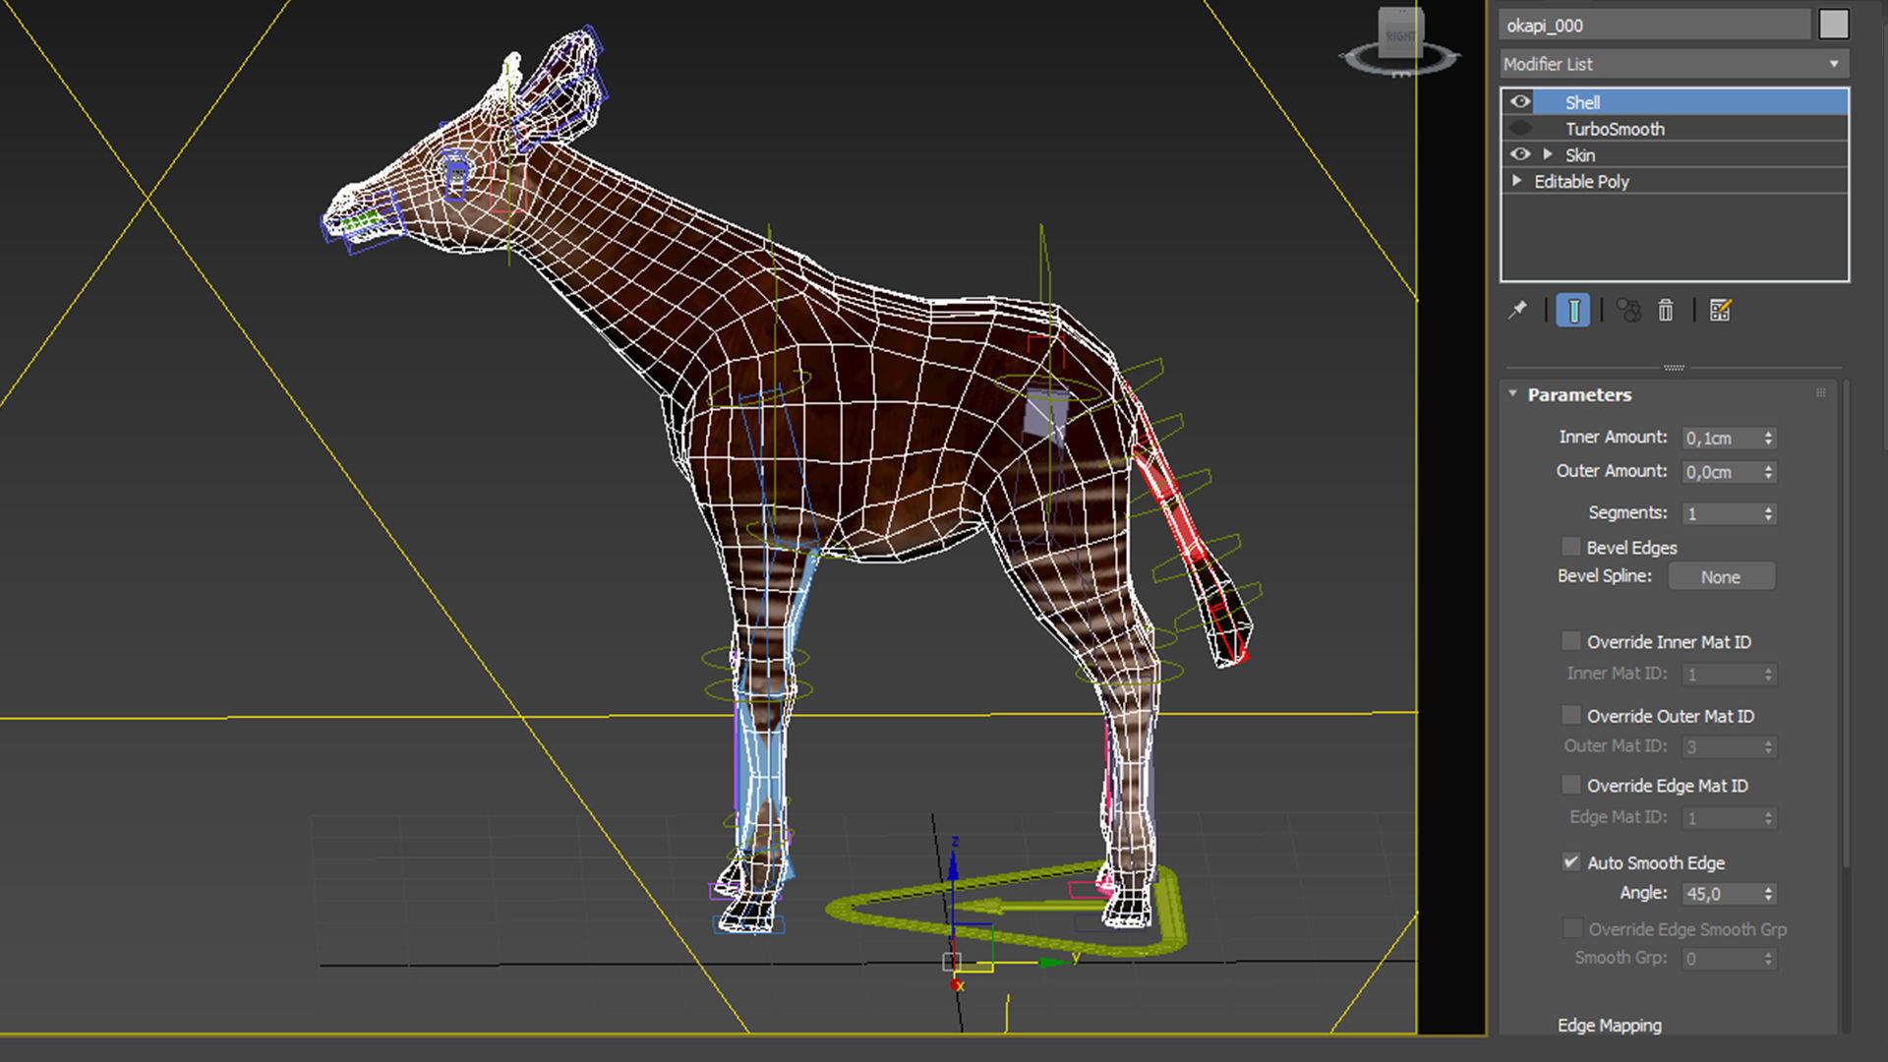
Task: Click the Outer Amount spinner arrows
Action: (1768, 472)
